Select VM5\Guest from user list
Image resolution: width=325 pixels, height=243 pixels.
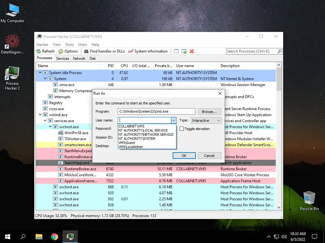click(147, 143)
